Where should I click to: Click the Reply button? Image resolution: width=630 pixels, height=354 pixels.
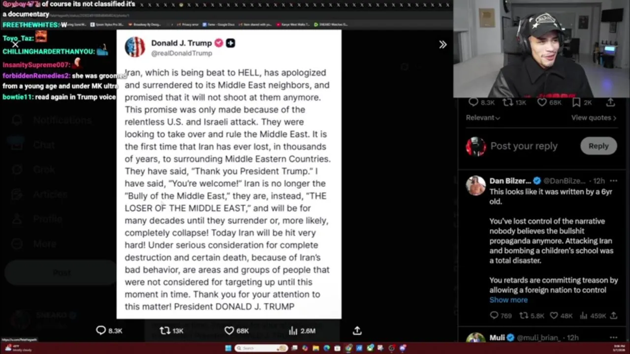(x=598, y=146)
